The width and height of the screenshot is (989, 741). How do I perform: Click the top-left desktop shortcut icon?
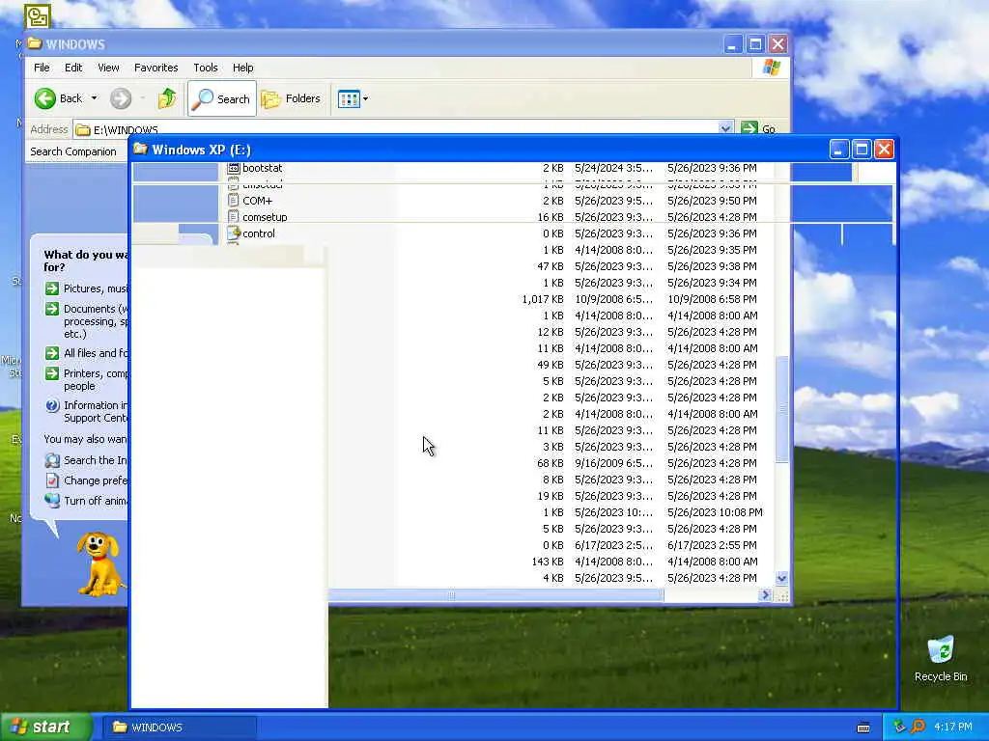point(38,15)
